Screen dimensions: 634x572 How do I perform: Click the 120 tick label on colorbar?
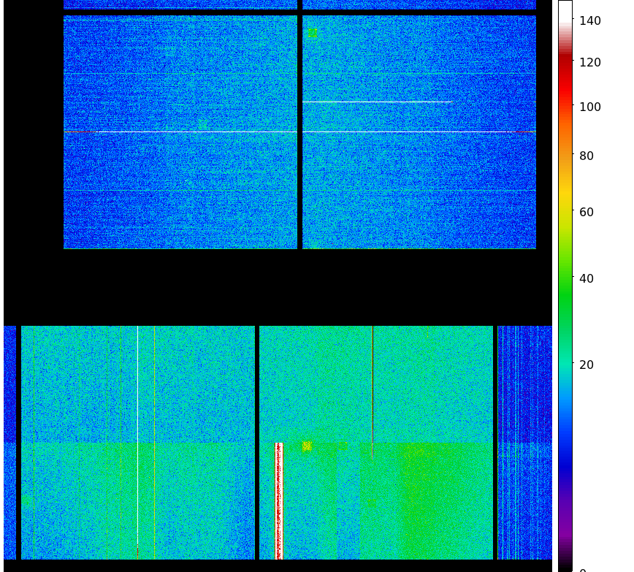tap(589, 63)
